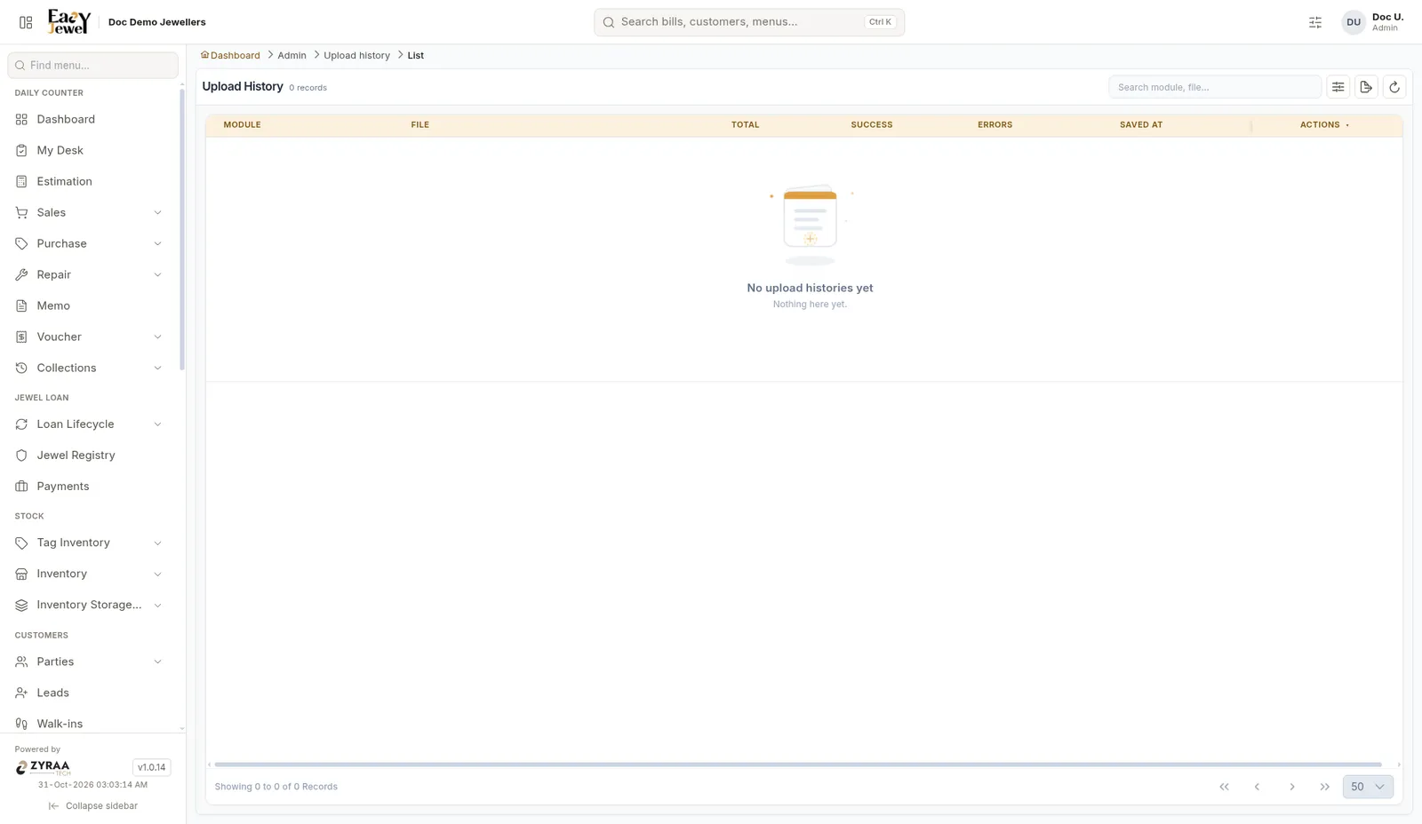Sort by the SAVED AT column header

1141,125
